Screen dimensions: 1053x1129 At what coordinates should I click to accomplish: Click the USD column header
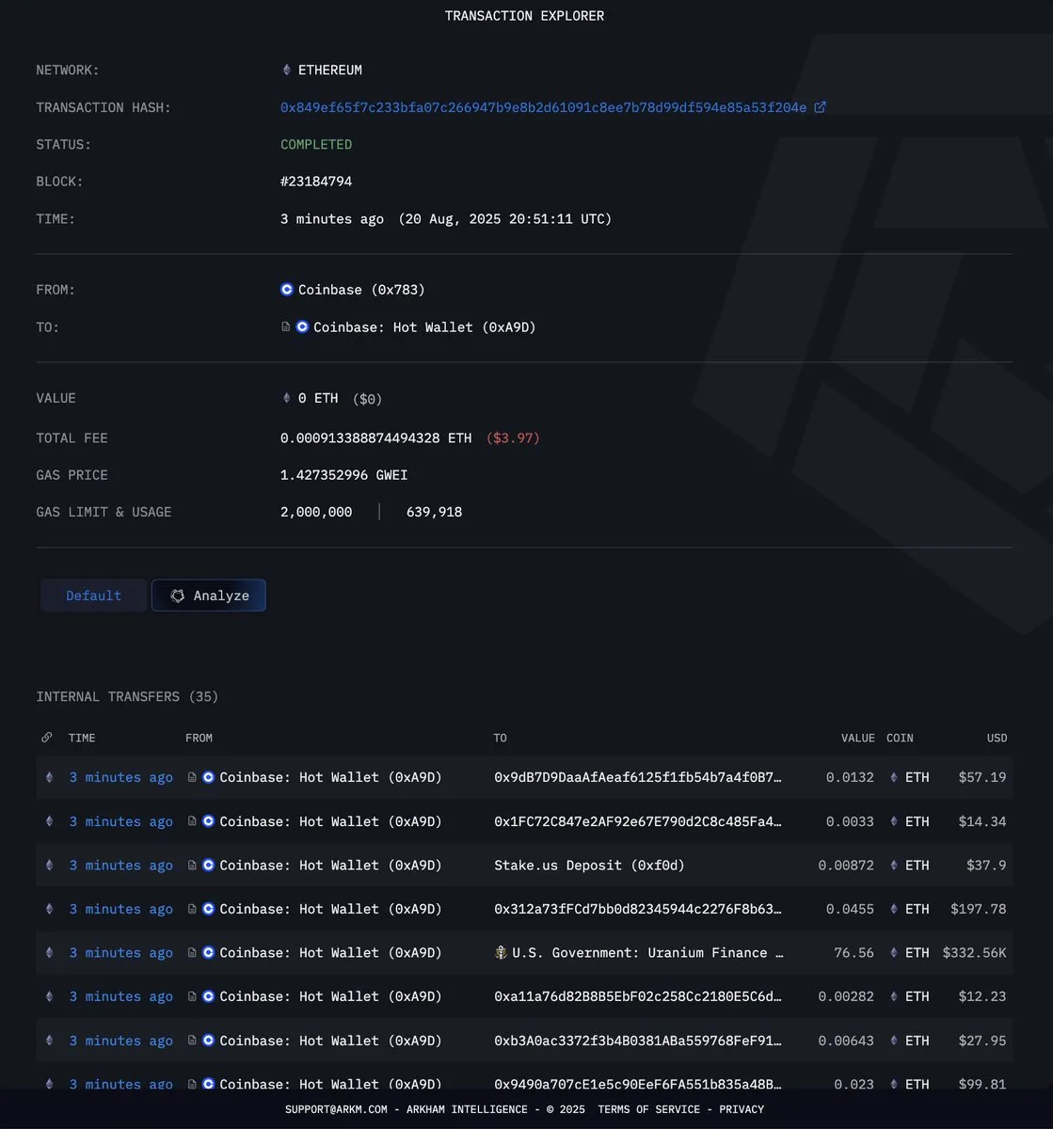pyautogui.click(x=997, y=738)
